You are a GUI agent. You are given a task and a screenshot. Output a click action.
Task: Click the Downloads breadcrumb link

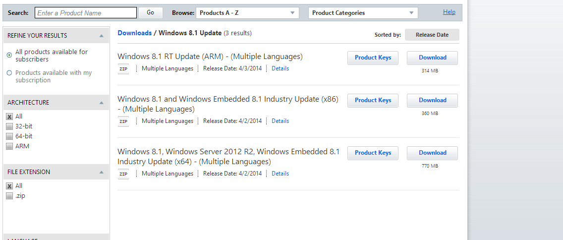click(x=134, y=33)
